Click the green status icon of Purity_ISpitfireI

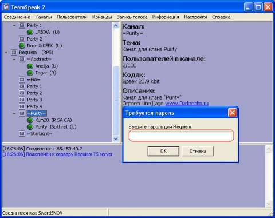pos(30,127)
